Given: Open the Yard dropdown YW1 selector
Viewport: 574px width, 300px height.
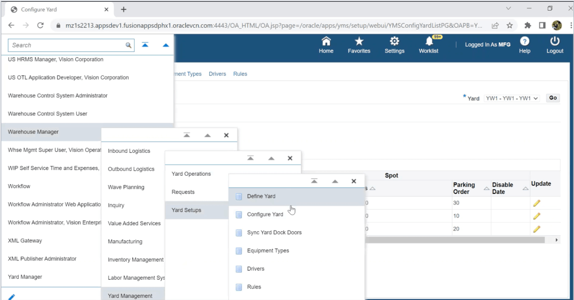Looking at the screenshot, I should pyautogui.click(x=512, y=98).
